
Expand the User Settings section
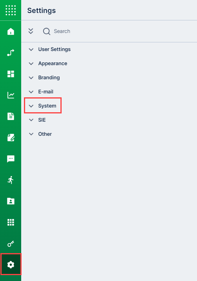[x=50, y=49]
